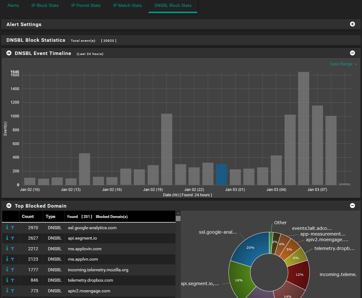The height and width of the screenshot is (298, 362).
Task: Click the 'ssl.google-anal...' pie label
Action: point(218,232)
